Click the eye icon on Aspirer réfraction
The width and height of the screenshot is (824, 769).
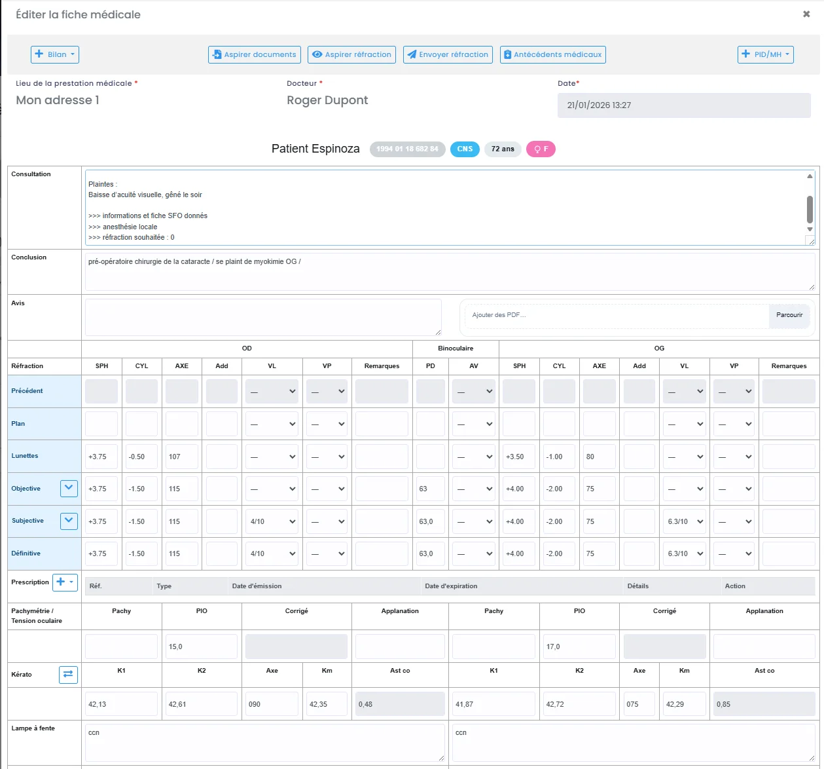pos(319,54)
